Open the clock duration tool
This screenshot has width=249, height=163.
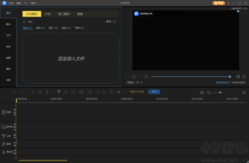tap(98, 92)
